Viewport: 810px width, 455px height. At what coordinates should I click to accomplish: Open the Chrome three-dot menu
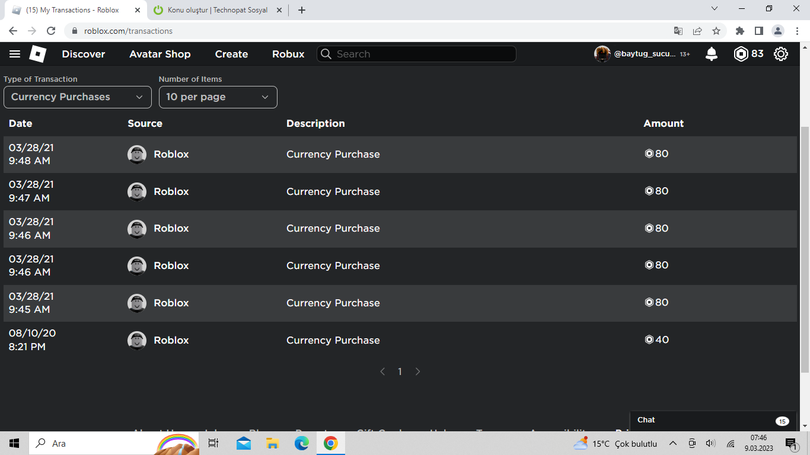pyautogui.click(x=797, y=31)
